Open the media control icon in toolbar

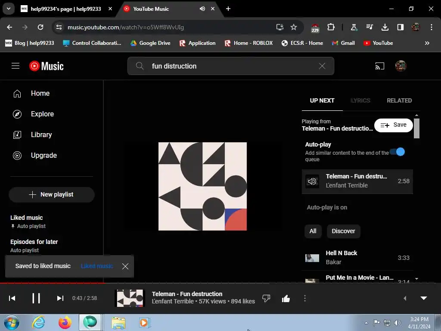[x=370, y=27]
